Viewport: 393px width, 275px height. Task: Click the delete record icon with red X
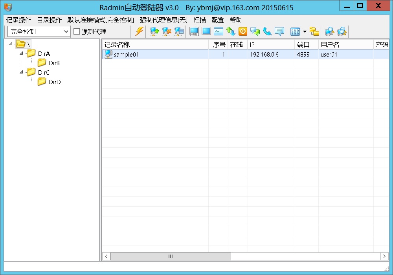coord(167,31)
